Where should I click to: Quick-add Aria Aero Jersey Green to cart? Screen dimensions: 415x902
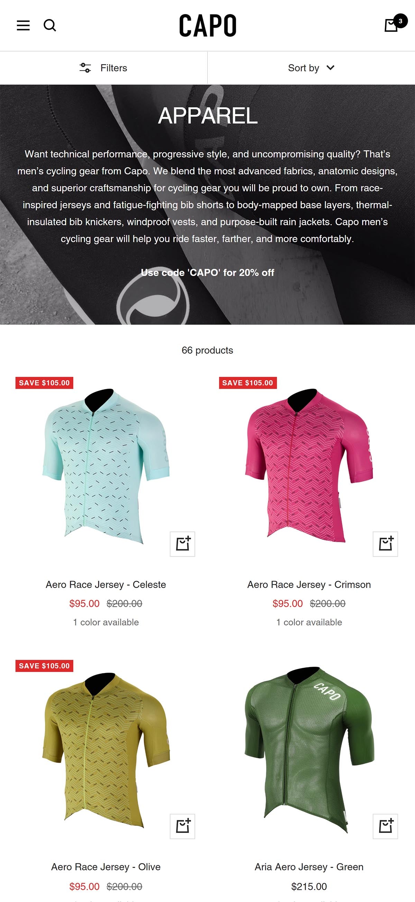click(x=385, y=826)
